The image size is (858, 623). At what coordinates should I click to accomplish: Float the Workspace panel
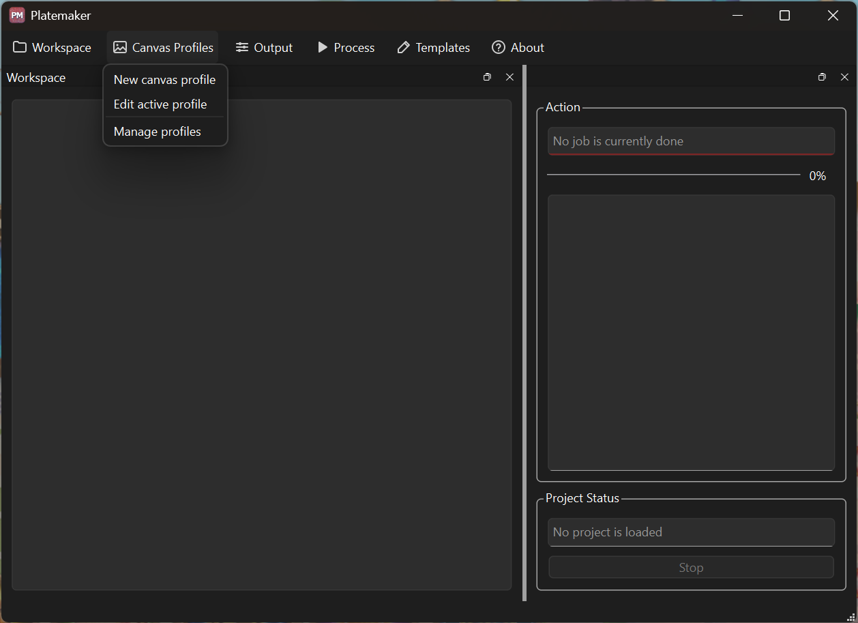click(x=487, y=77)
